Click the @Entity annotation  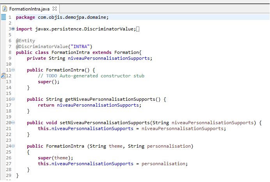pos(25,41)
